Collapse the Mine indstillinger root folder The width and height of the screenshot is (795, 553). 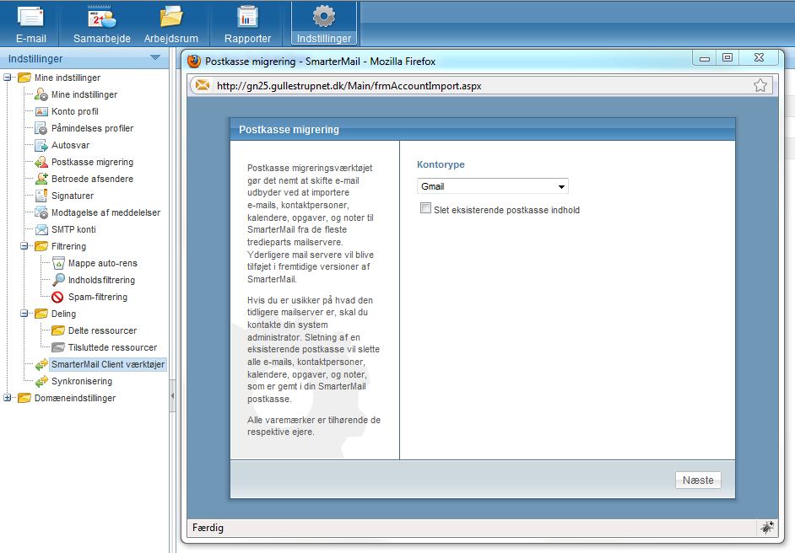[x=7, y=78]
